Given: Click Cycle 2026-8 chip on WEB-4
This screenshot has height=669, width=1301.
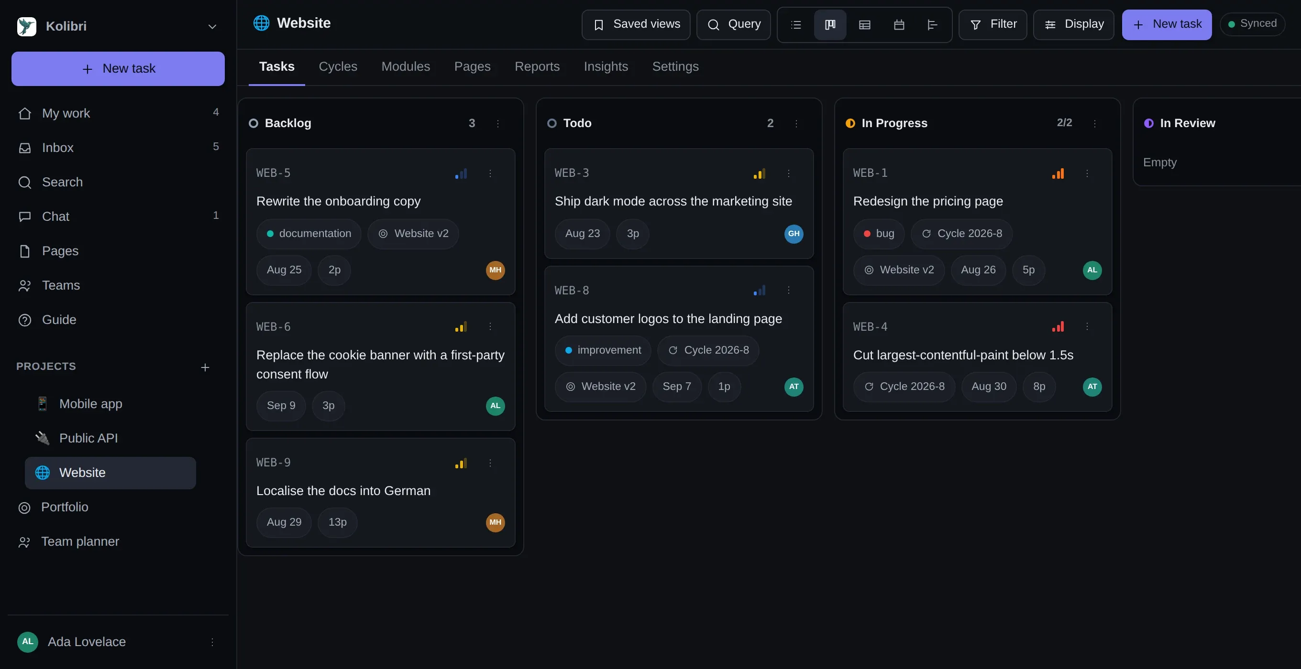Looking at the screenshot, I should tap(904, 387).
